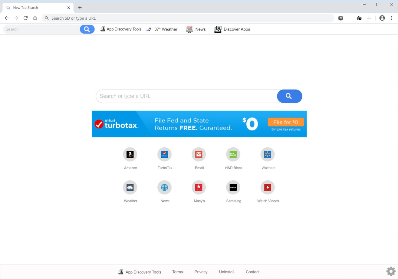Open a new browser tab
The height and width of the screenshot is (279, 398).
point(80,8)
